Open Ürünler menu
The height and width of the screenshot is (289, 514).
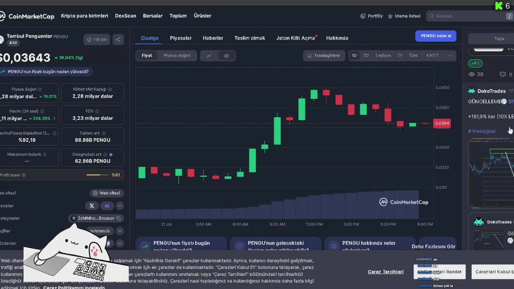(x=202, y=16)
